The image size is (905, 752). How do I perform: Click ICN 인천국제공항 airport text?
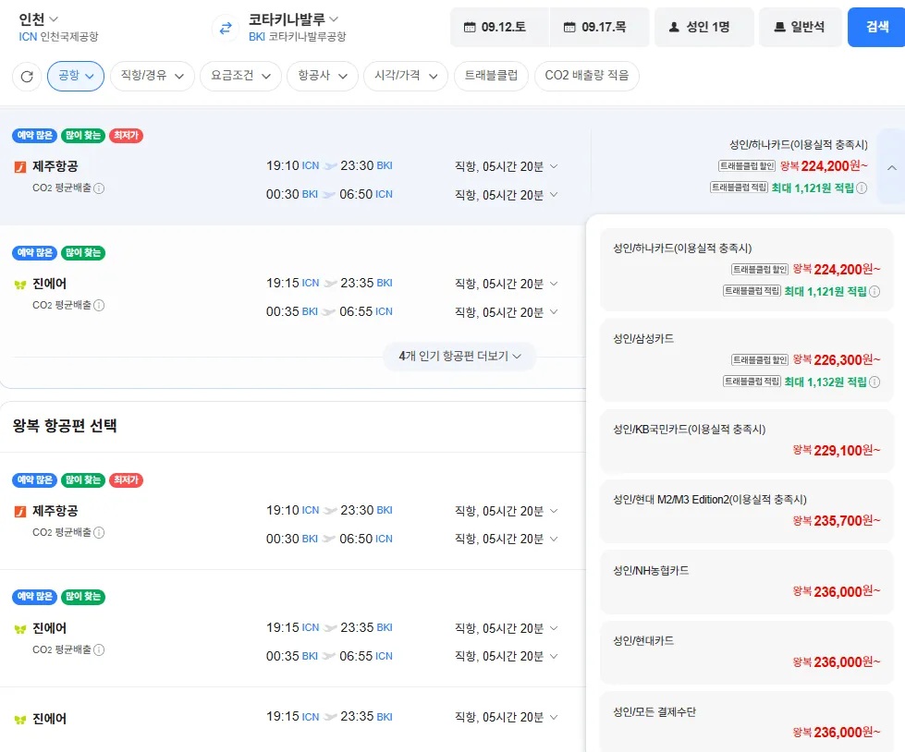click(58, 37)
